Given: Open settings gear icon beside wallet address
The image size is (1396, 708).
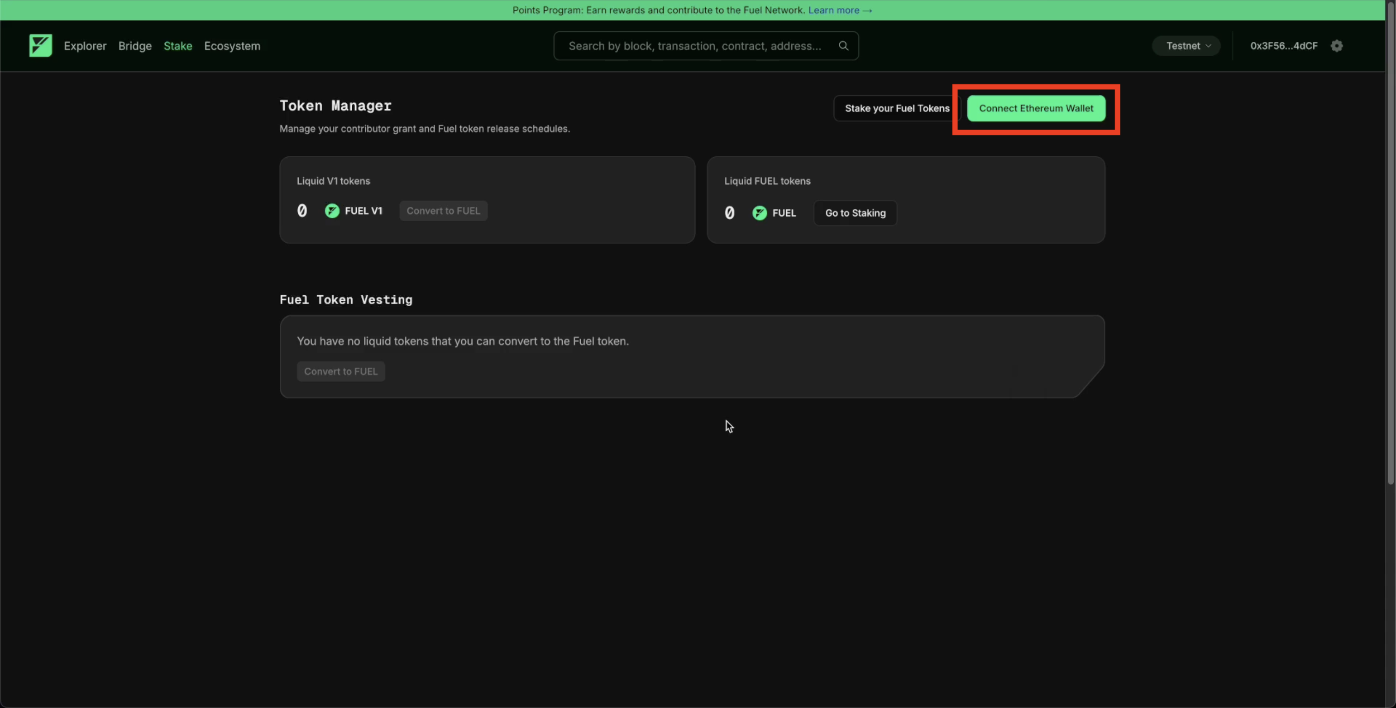Looking at the screenshot, I should (x=1336, y=46).
